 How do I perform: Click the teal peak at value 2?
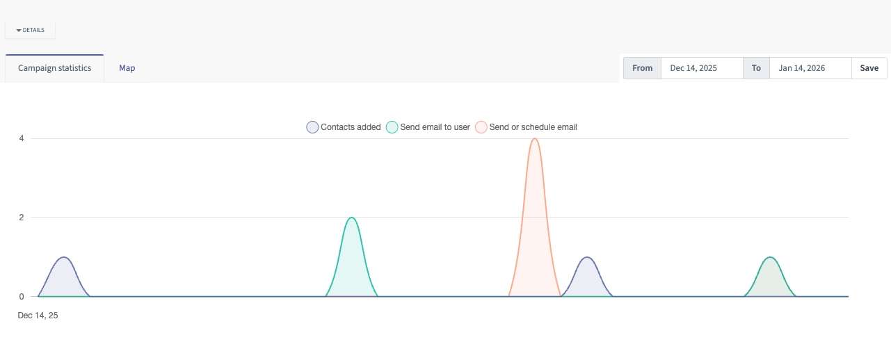pyautogui.click(x=351, y=218)
